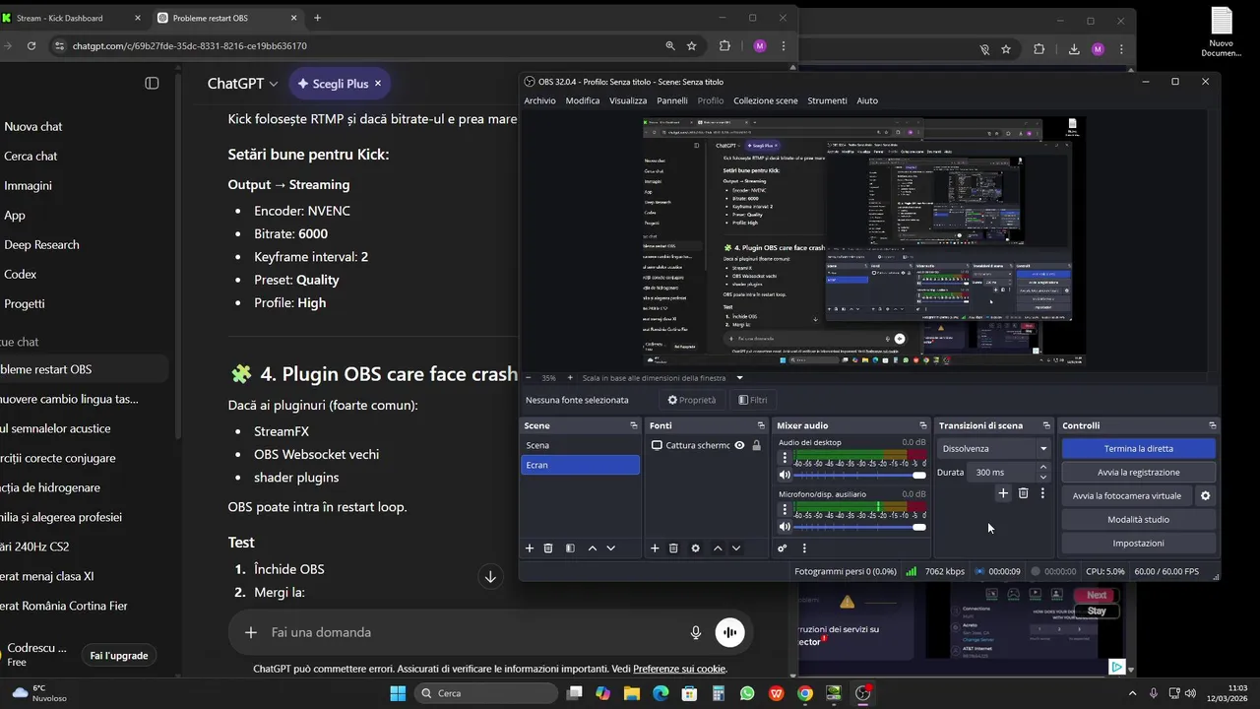The width and height of the screenshot is (1260, 709).
Task: Open advanced audio properties gears icon
Action: [x=783, y=548]
